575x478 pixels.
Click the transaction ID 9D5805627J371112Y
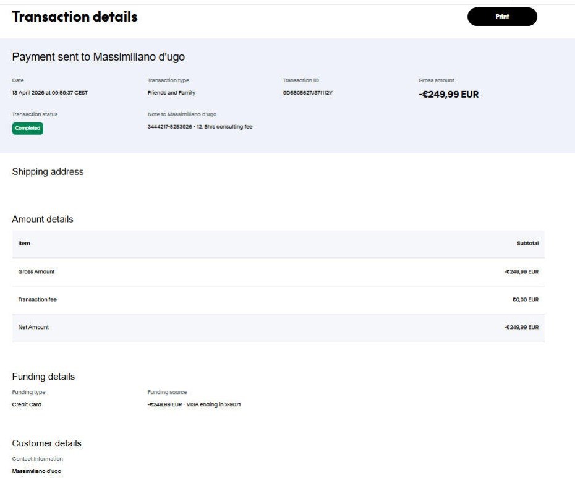click(x=307, y=93)
